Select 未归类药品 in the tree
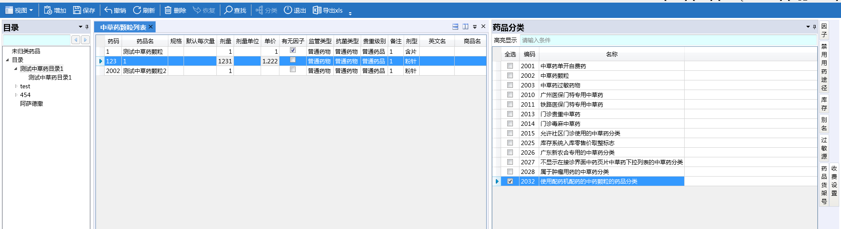This screenshot has width=841, height=229. coord(26,51)
